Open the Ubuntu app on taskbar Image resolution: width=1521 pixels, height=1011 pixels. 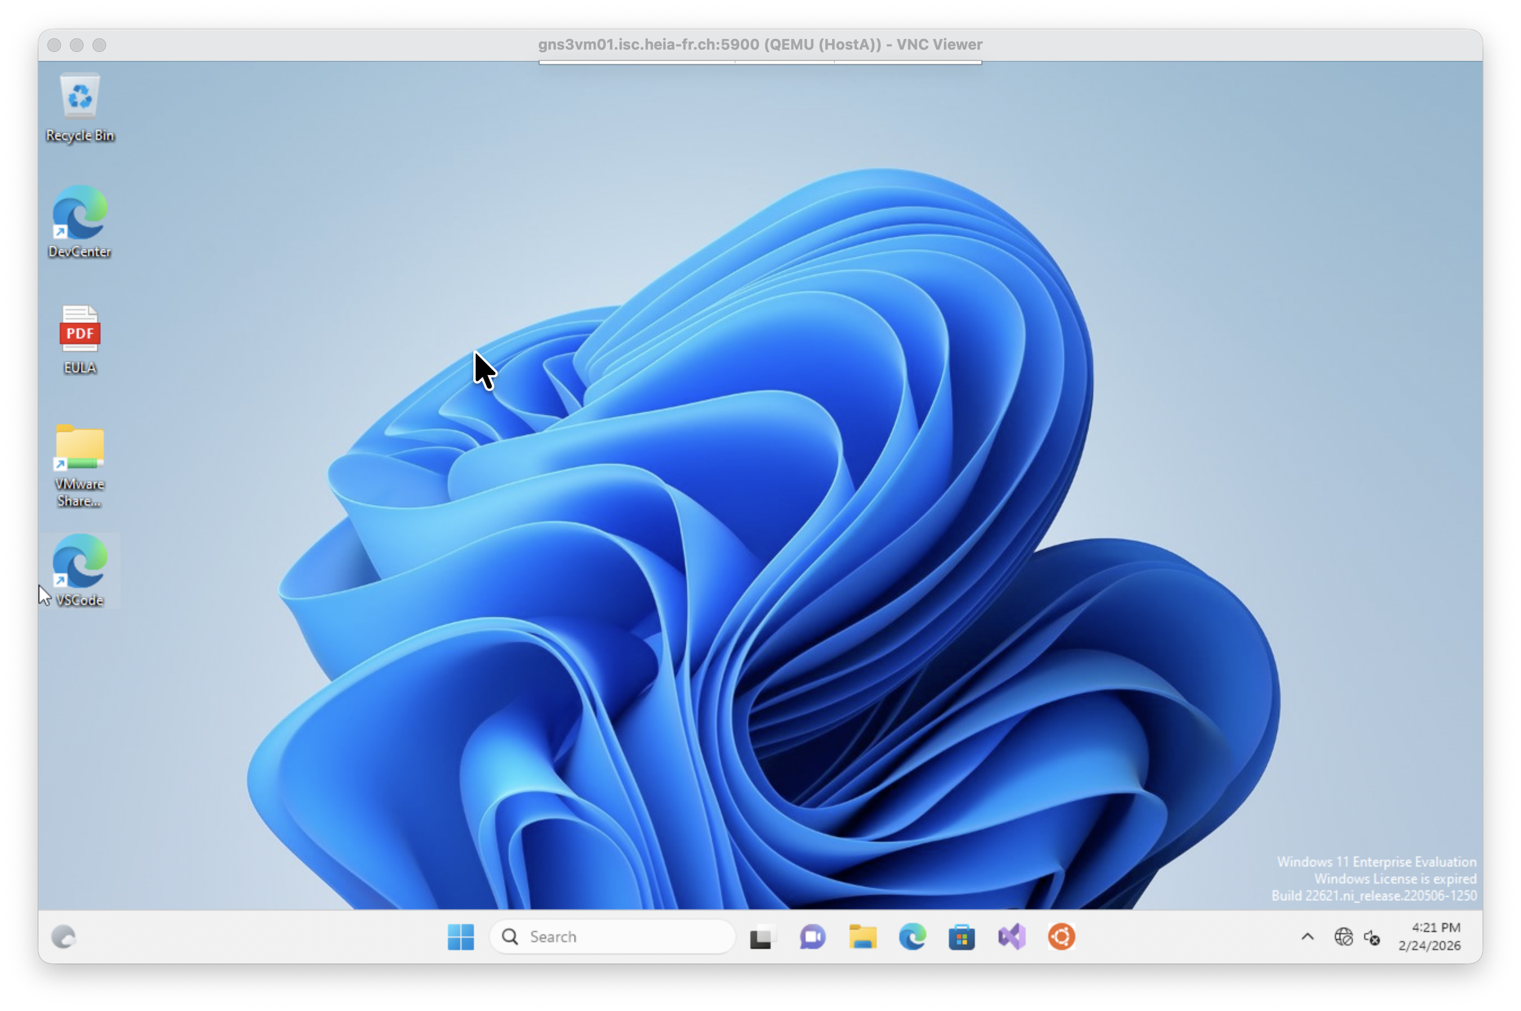click(x=1061, y=936)
